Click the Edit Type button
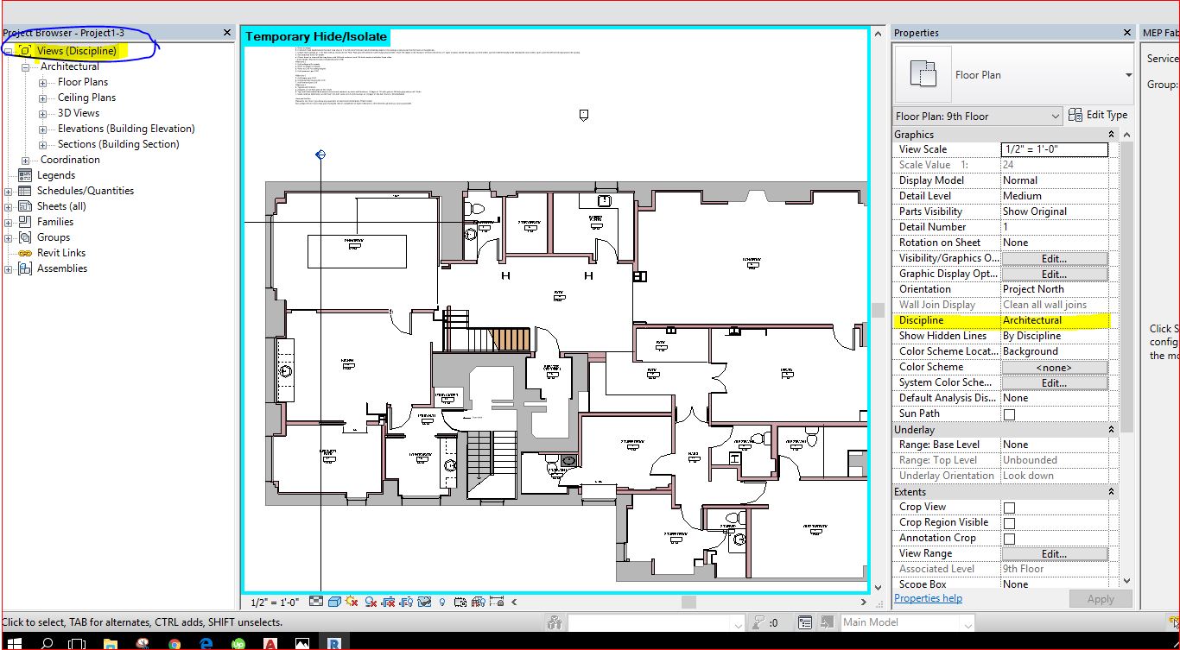 point(1098,115)
